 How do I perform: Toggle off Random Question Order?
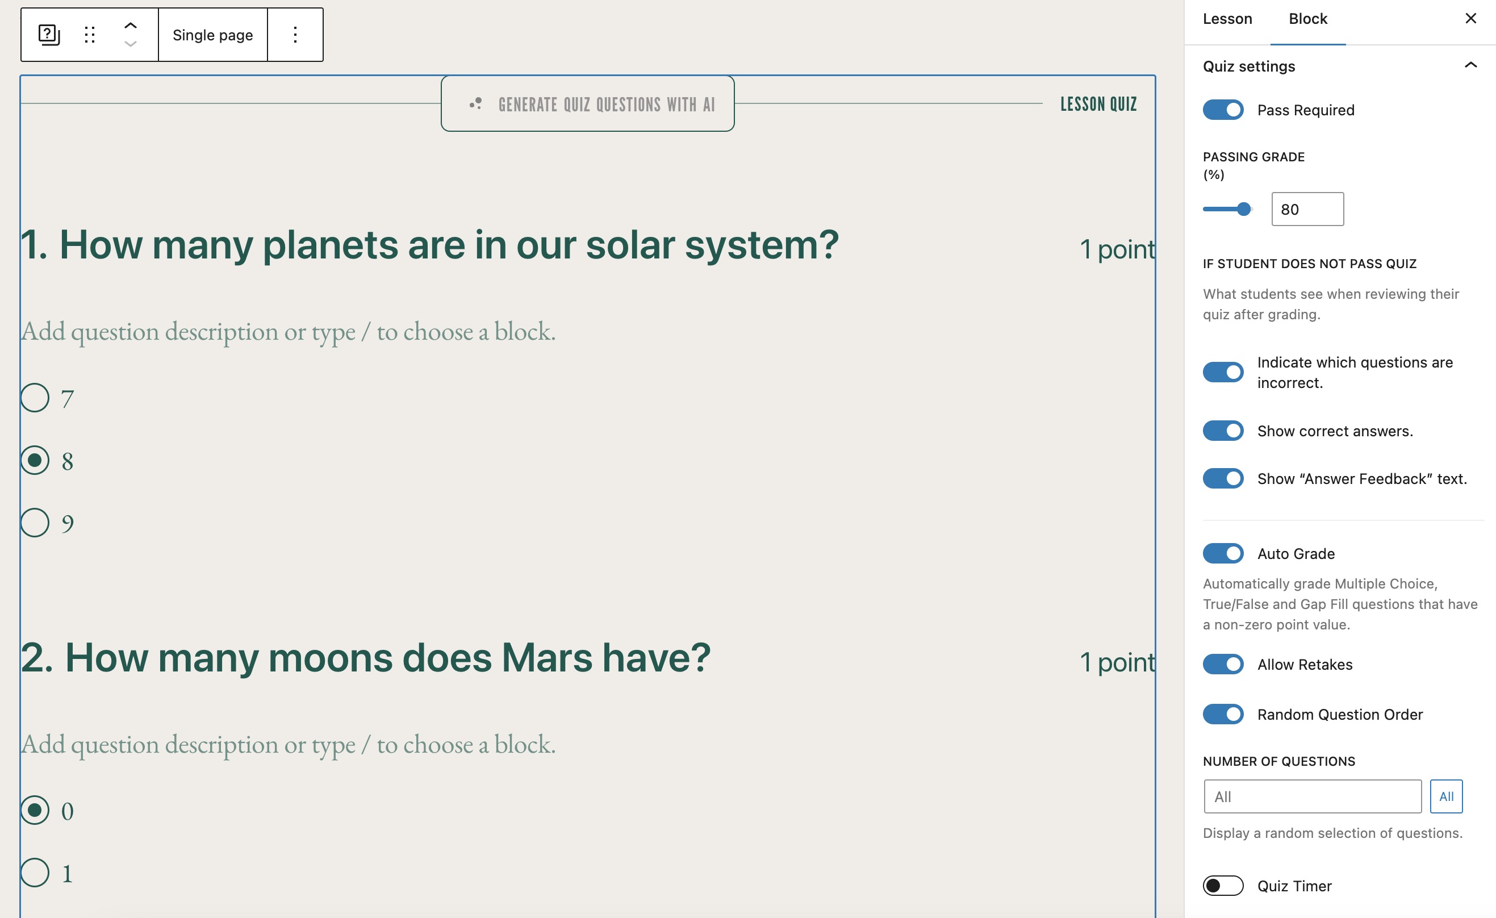(x=1223, y=714)
